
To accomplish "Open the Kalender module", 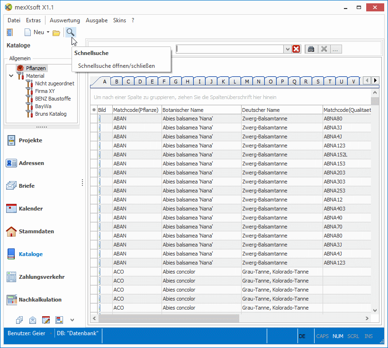I will [25, 209].
